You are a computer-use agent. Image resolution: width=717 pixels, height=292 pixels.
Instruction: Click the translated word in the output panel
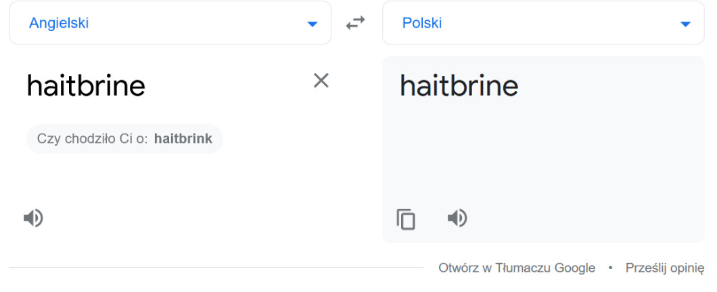[x=459, y=86]
